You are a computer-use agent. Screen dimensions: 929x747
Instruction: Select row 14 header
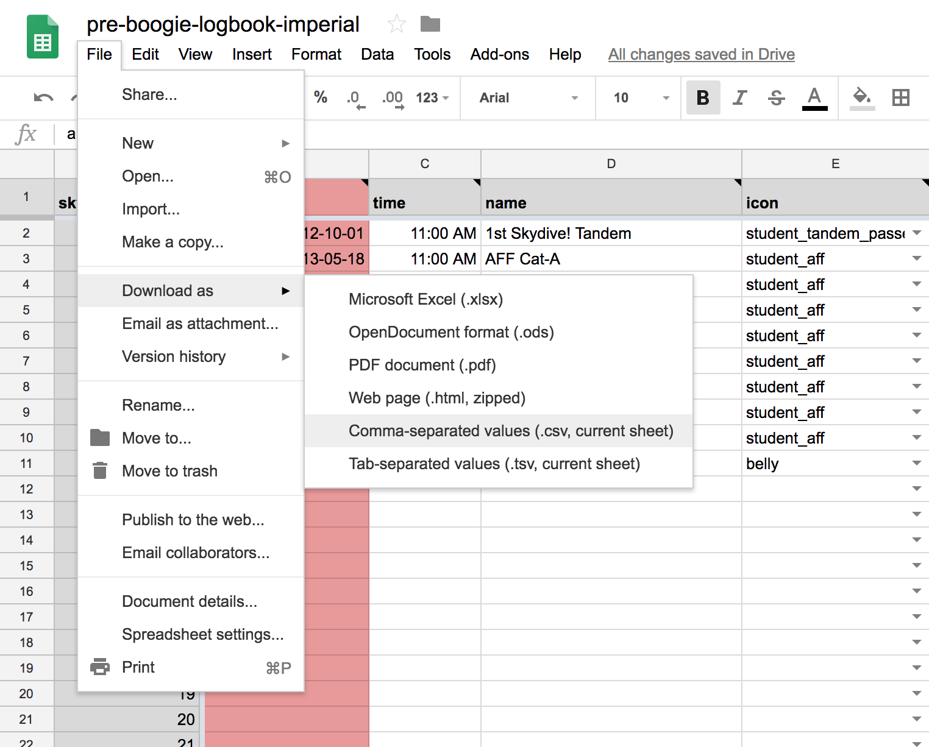pos(27,540)
